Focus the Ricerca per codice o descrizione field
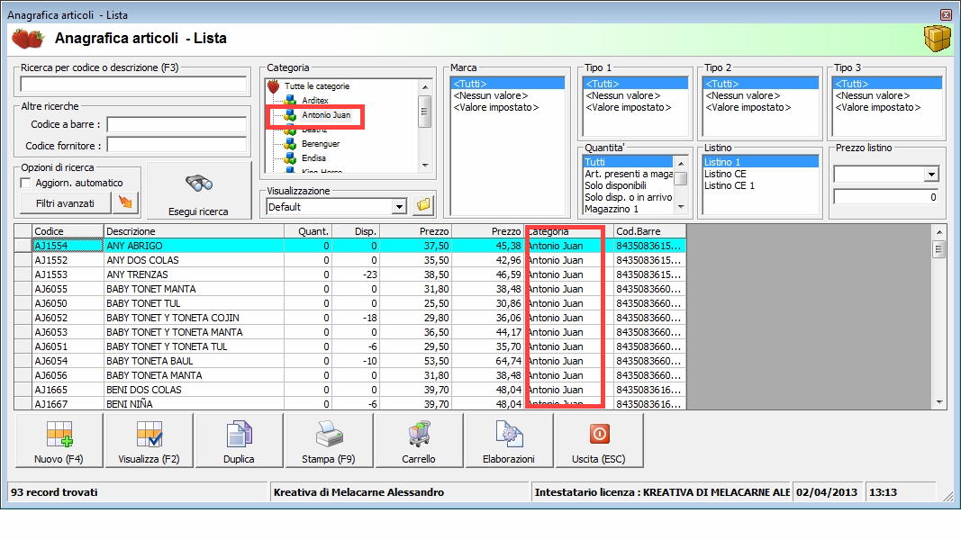The height and width of the screenshot is (540, 961). pyautogui.click(x=133, y=84)
